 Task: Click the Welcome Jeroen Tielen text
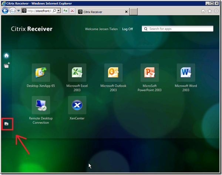tap(101, 29)
